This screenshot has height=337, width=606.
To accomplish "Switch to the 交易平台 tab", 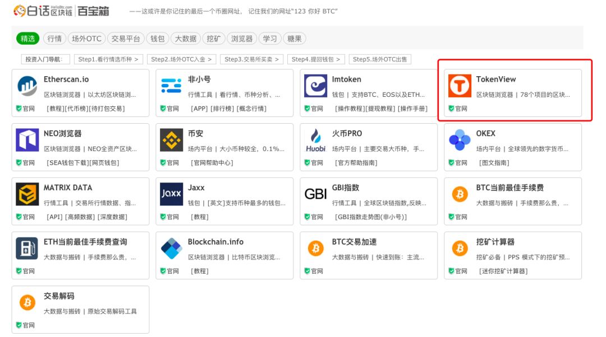I will click(126, 39).
